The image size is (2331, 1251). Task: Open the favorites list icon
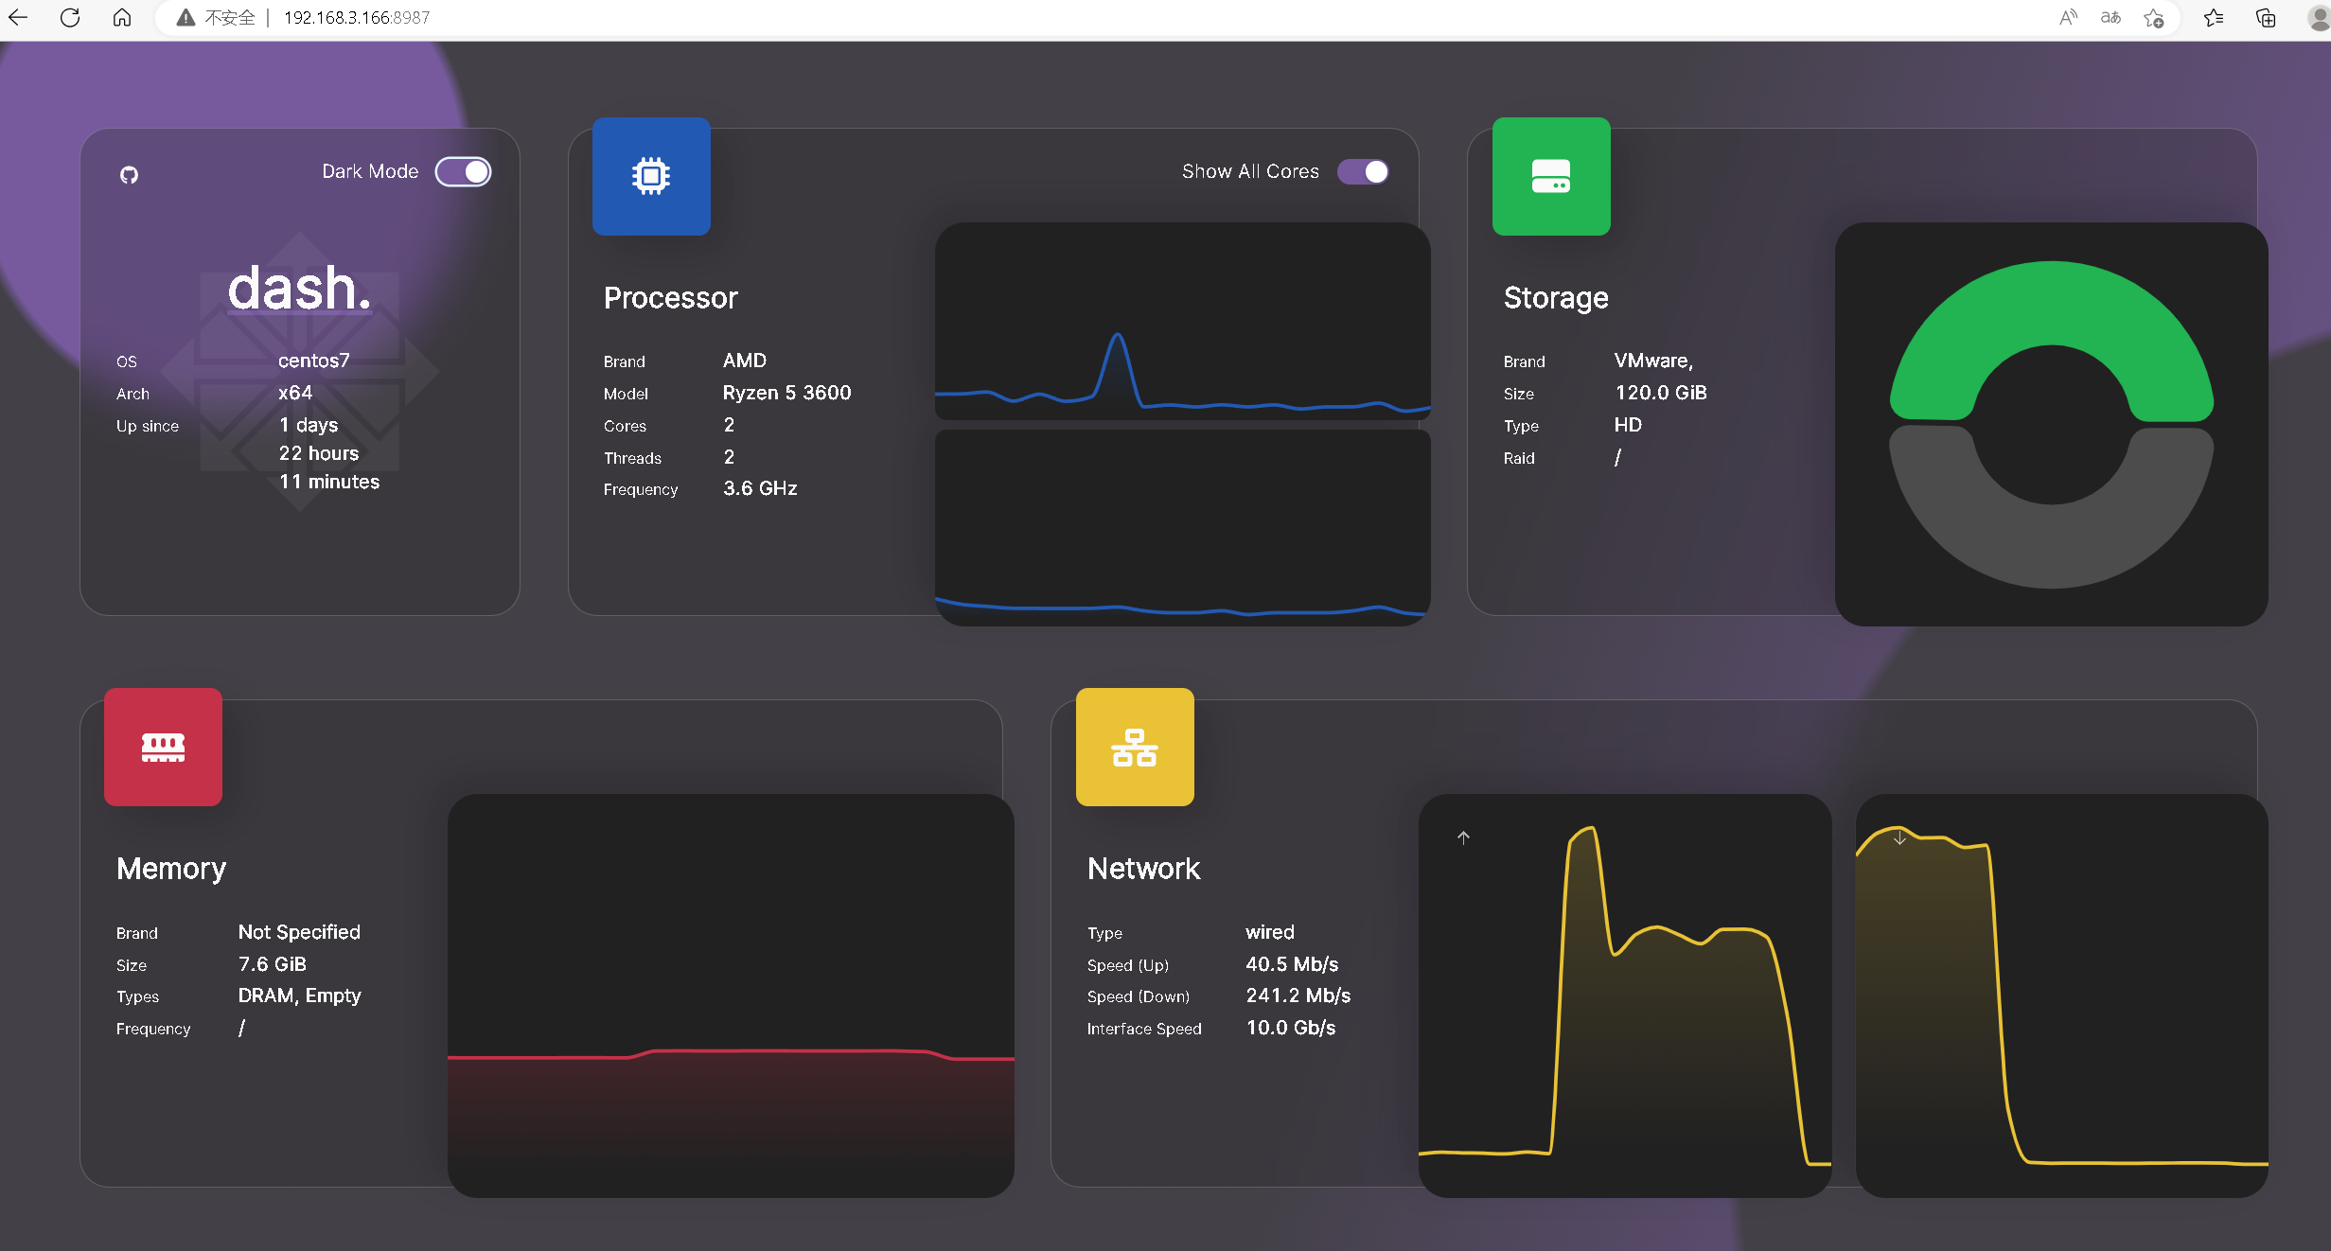2214,17
